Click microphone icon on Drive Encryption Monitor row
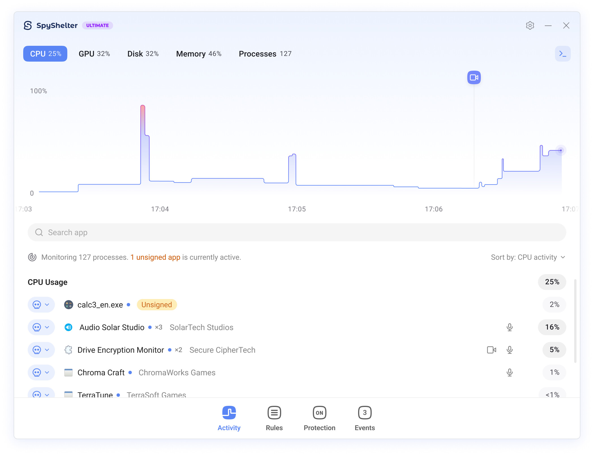The image size is (594, 455). click(x=509, y=350)
